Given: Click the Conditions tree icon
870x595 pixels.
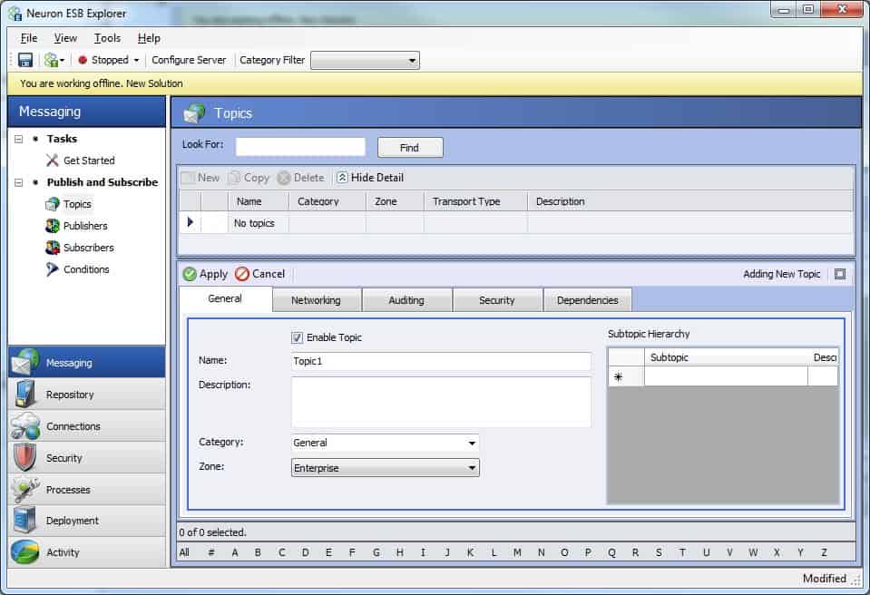Looking at the screenshot, I should click(x=52, y=269).
